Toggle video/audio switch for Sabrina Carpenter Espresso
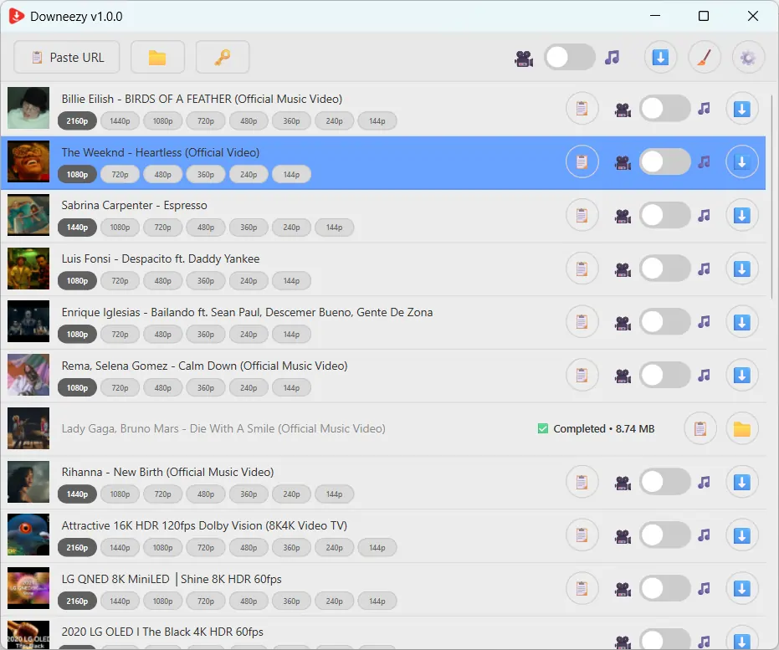 (x=664, y=216)
